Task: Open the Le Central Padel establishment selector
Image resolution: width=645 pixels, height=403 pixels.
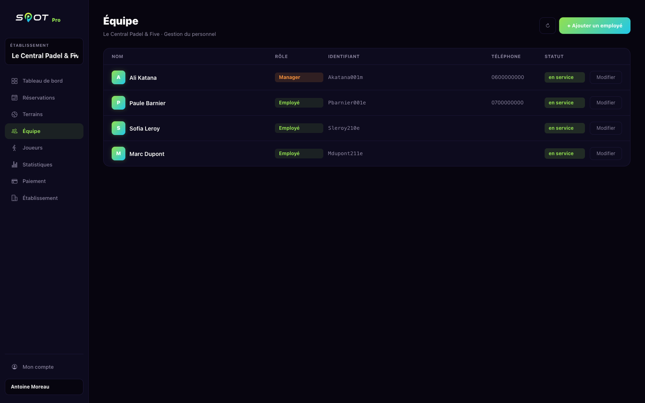Action: (44, 51)
